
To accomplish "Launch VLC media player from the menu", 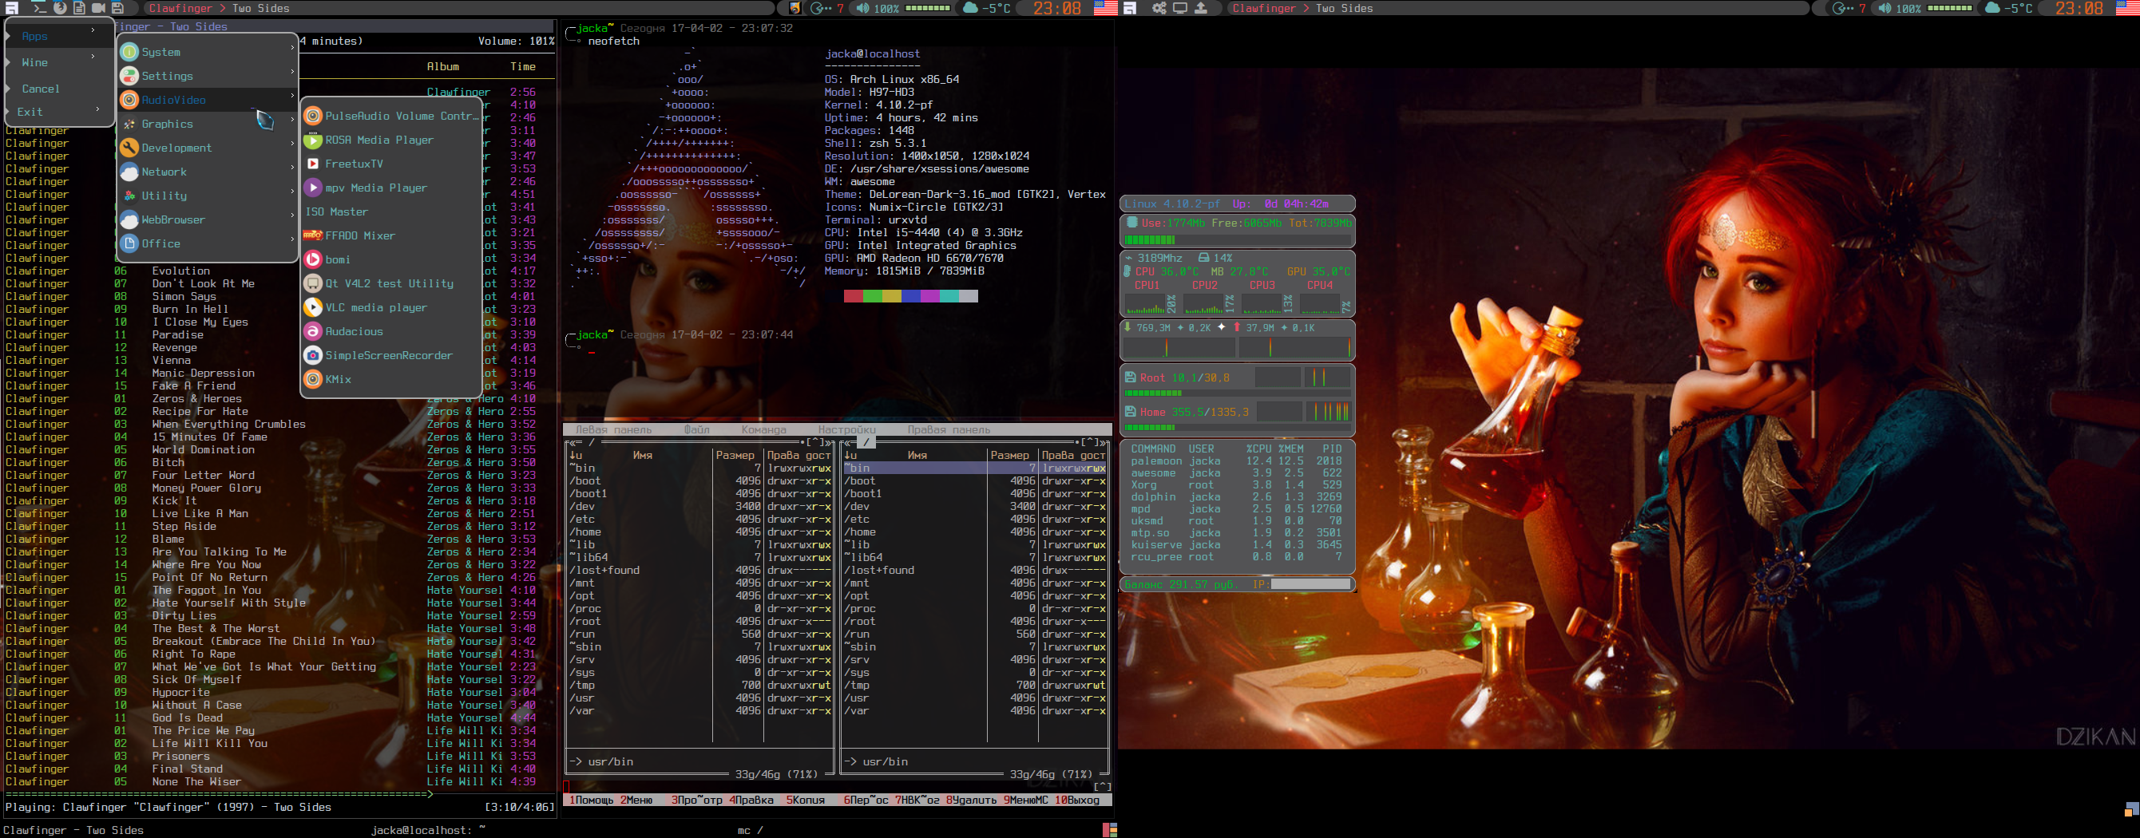I will [x=392, y=308].
